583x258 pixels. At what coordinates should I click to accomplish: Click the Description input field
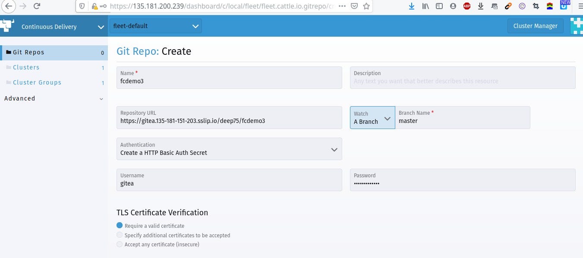463,77
